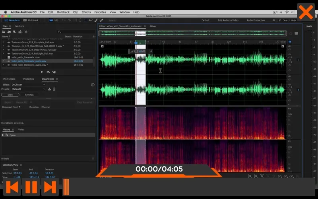Switch to Multitrack editor view
Viewport: 318px width, 199px height.
pyautogui.click(x=31, y=20)
